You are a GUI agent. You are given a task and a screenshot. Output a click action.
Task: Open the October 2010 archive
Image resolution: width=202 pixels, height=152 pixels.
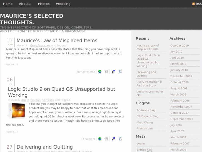click(179, 45)
